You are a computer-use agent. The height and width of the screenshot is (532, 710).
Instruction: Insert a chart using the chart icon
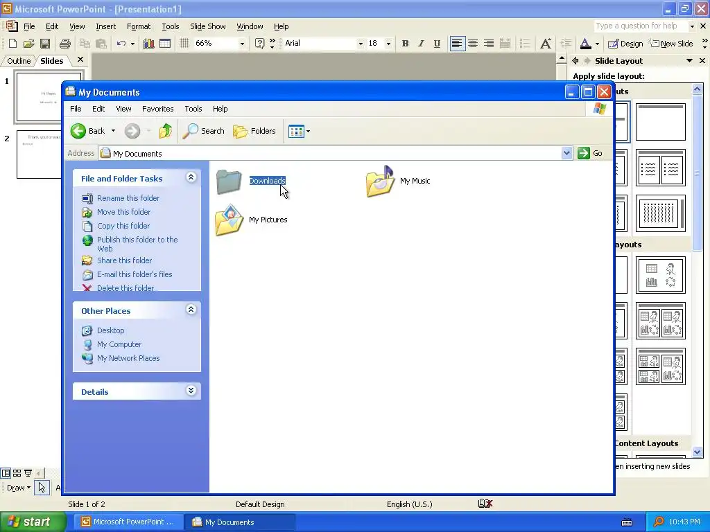click(x=148, y=44)
